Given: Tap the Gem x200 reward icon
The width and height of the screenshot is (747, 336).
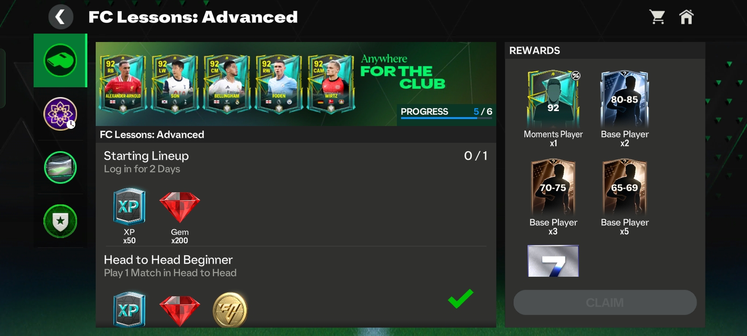Looking at the screenshot, I should coord(180,208).
